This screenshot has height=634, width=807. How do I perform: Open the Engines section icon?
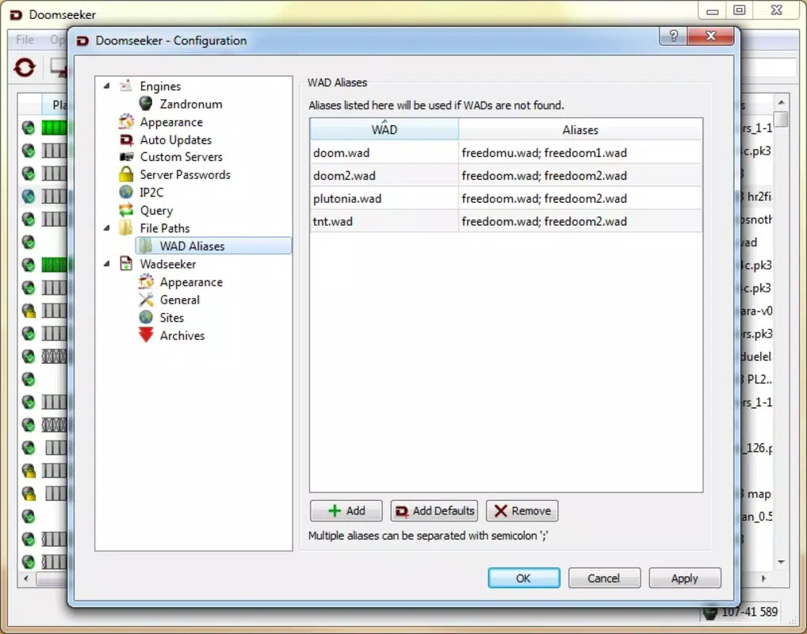126,86
